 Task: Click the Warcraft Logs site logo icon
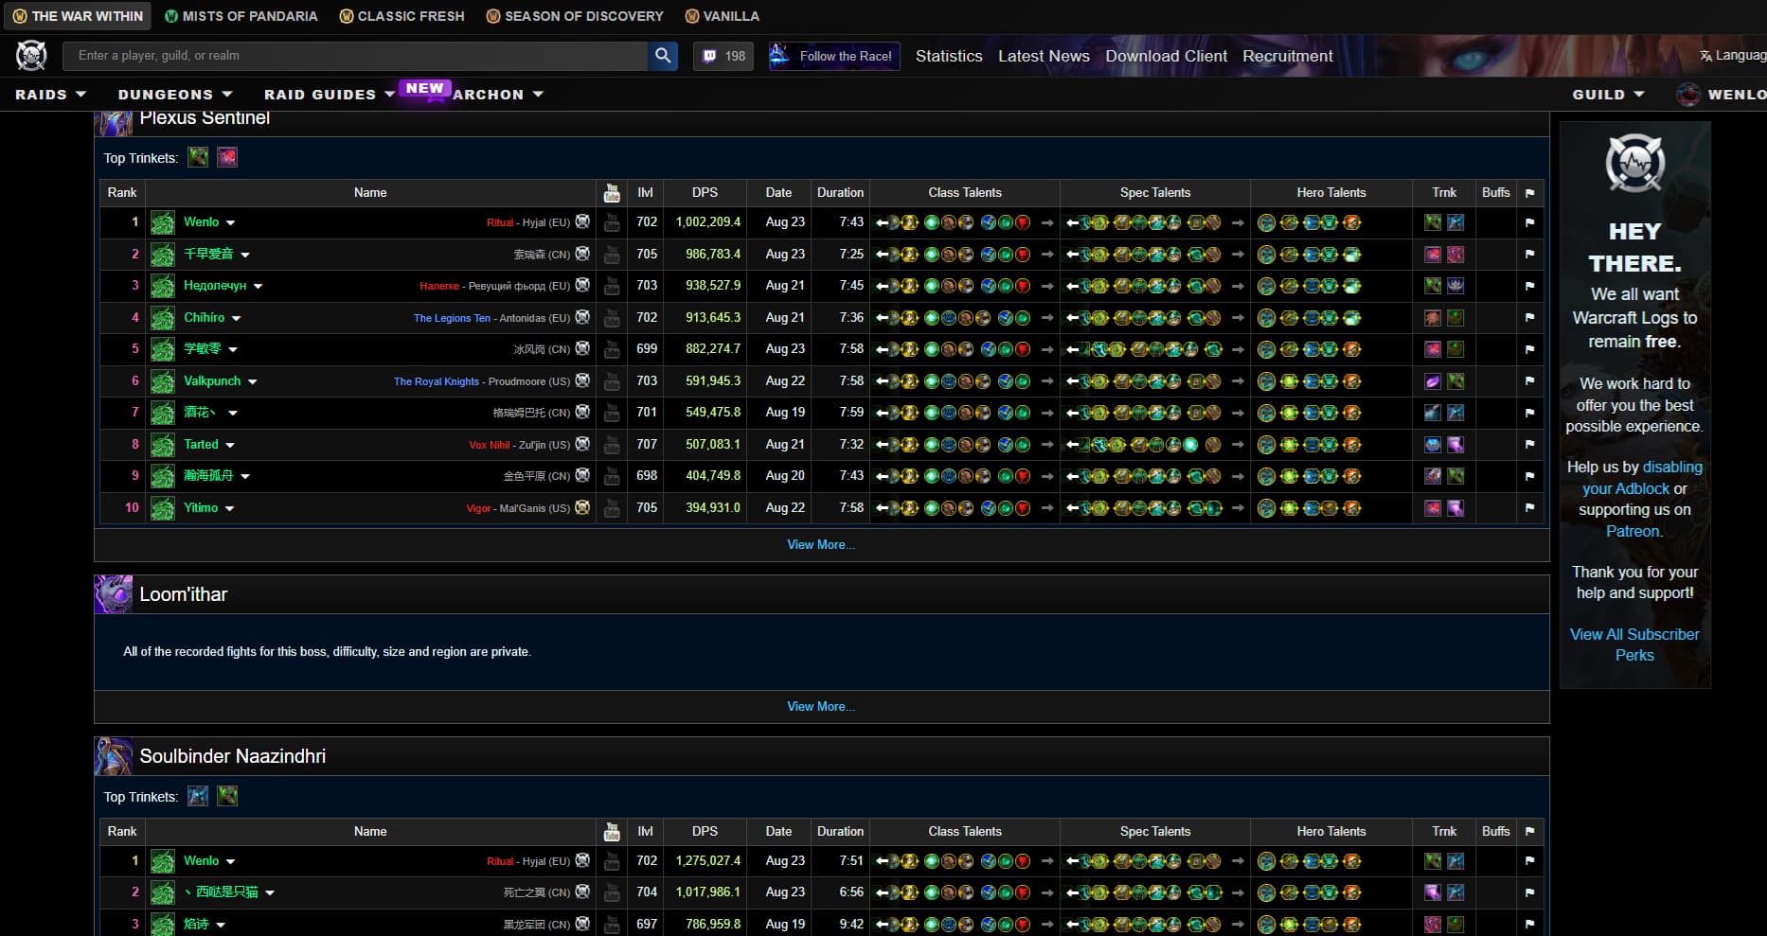click(31, 56)
